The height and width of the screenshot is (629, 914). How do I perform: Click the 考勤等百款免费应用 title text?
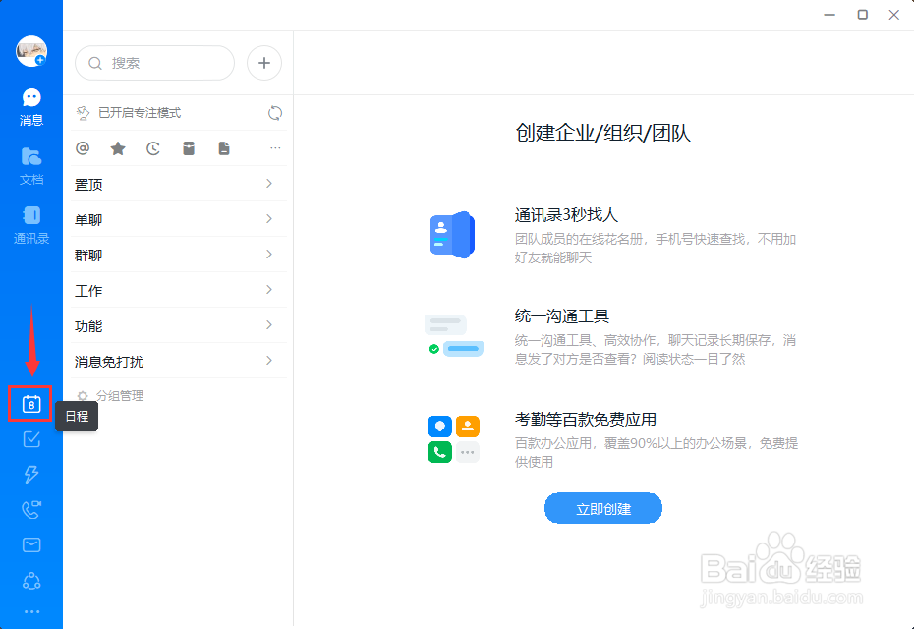point(585,419)
